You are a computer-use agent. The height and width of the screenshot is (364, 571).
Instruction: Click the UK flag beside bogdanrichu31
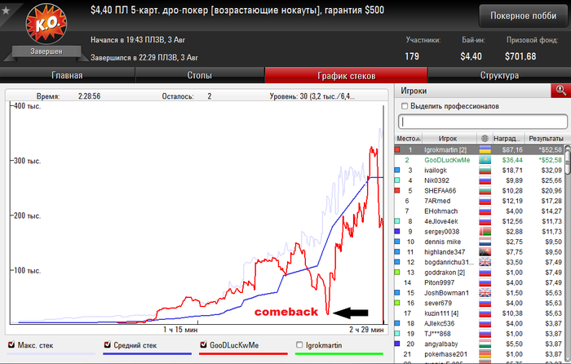pos(485,262)
